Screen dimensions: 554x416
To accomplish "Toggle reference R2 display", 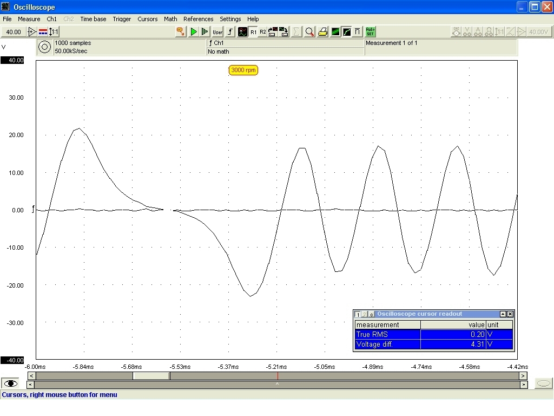I will point(263,32).
